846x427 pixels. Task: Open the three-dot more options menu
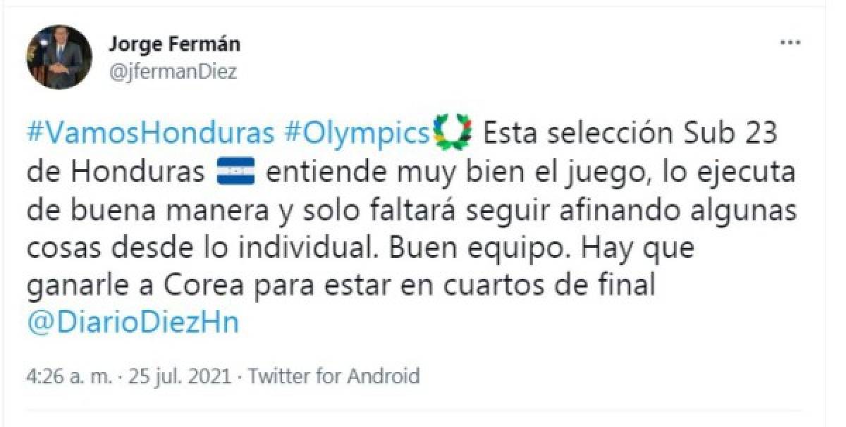[790, 44]
